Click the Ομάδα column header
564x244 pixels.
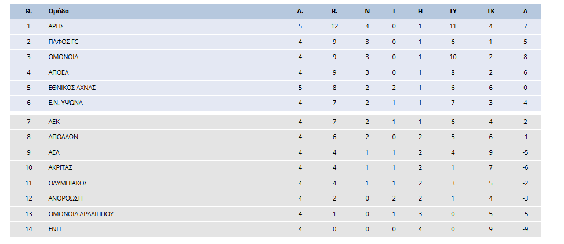click(x=59, y=11)
